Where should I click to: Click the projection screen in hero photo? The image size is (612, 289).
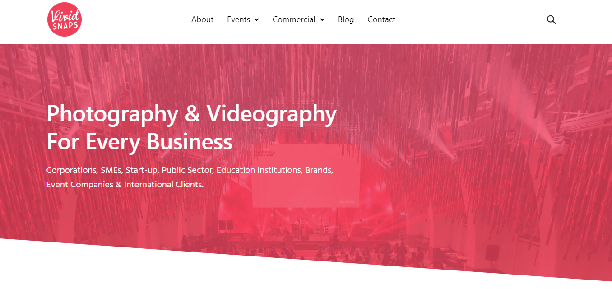[306, 175]
